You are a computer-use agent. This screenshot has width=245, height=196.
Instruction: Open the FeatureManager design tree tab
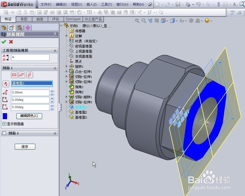(x=4, y=28)
